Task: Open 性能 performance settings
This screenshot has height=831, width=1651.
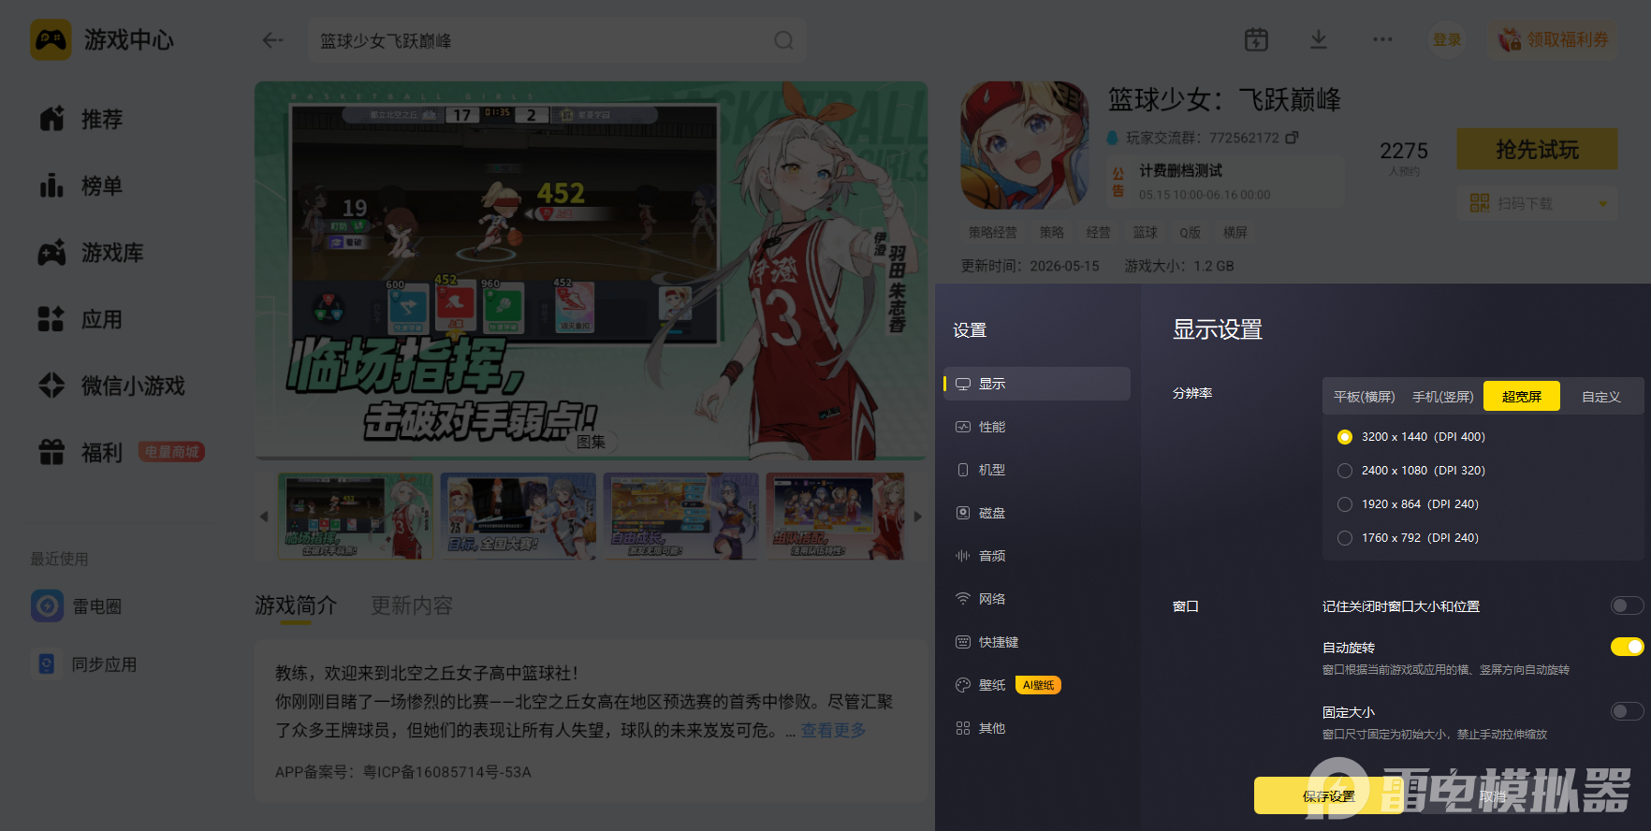Action: (x=1037, y=427)
